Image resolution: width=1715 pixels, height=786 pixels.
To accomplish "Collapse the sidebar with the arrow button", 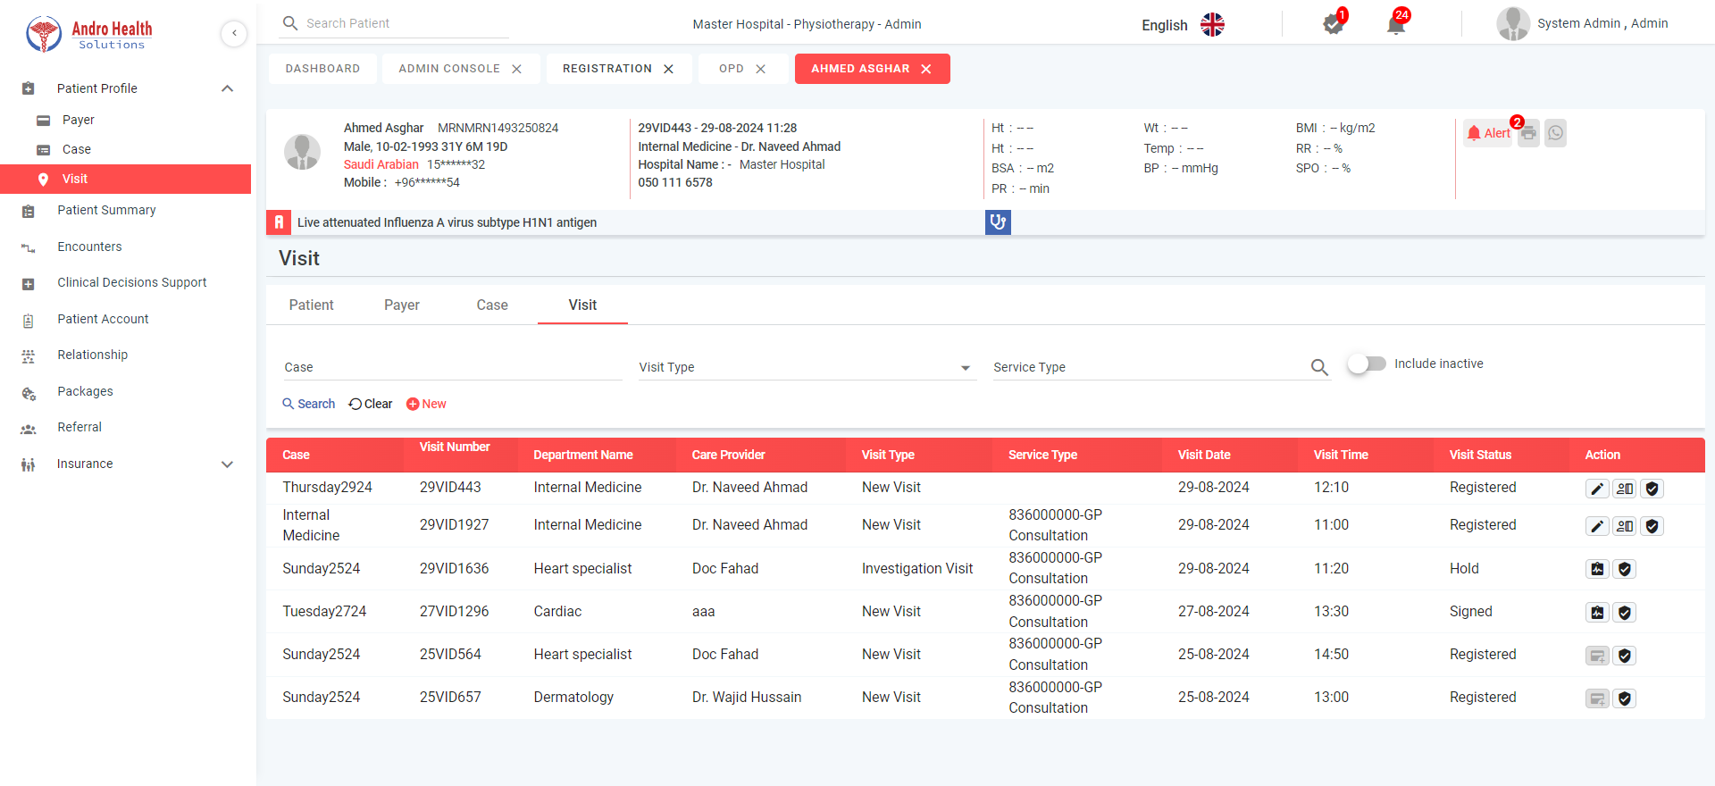I will point(234,34).
